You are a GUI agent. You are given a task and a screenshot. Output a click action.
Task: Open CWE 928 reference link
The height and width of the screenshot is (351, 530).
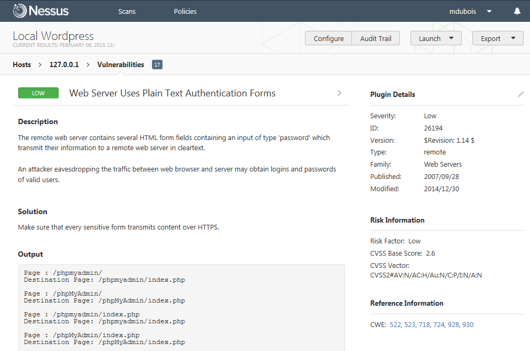pos(453,325)
